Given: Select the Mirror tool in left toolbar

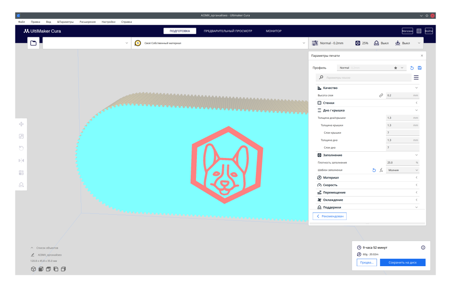Looking at the screenshot, I should (x=21, y=161).
